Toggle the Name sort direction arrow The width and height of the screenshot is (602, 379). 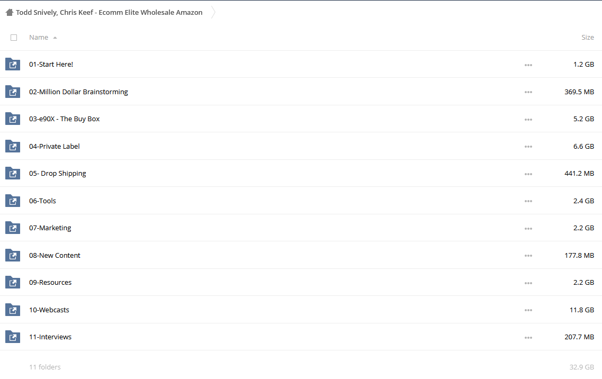point(55,38)
